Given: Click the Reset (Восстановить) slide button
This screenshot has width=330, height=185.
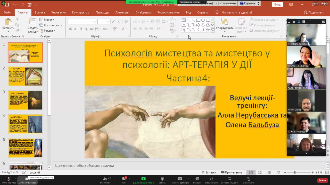Looking at the screenshot, I should click(x=51, y=25).
